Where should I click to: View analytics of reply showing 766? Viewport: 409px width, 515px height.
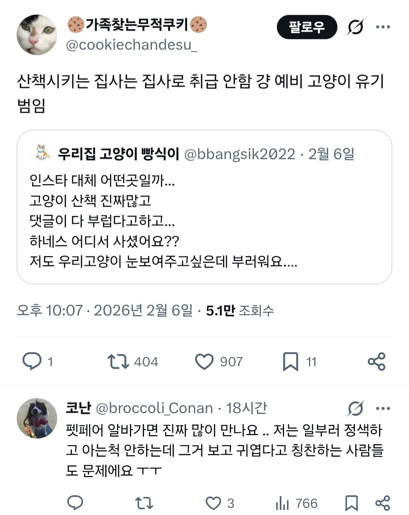click(283, 503)
